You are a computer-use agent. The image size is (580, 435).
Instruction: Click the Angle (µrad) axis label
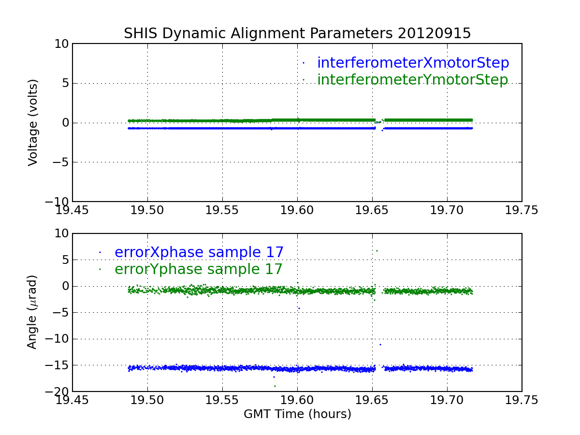pos(32,312)
